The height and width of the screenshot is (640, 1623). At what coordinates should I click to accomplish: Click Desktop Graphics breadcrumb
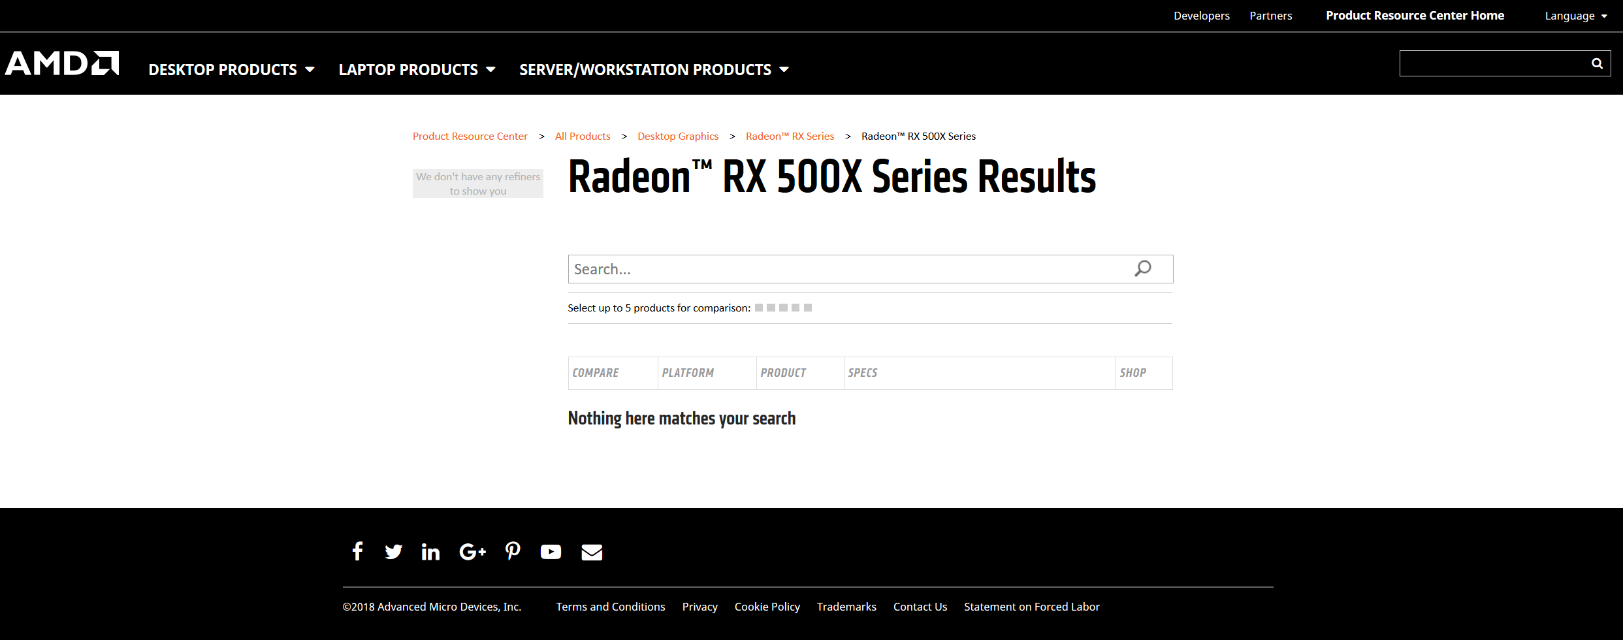[x=678, y=136]
